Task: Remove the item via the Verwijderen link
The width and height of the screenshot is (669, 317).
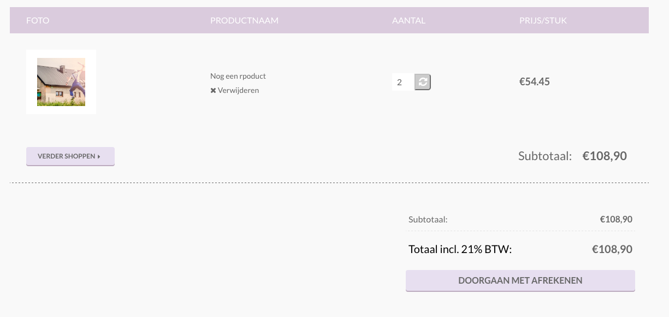Action: 238,90
